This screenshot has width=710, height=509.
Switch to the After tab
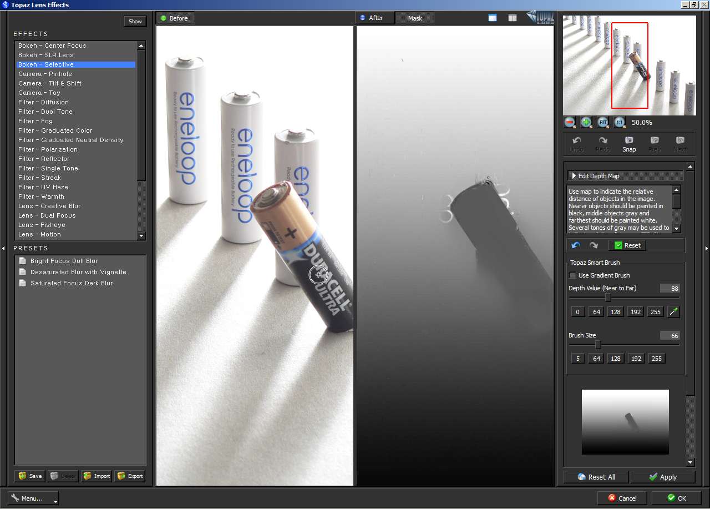coord(375,18)
